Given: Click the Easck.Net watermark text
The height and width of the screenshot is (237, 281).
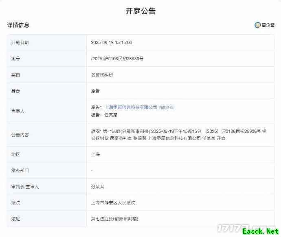Looking at the screenshot, I should click(260, 232).
